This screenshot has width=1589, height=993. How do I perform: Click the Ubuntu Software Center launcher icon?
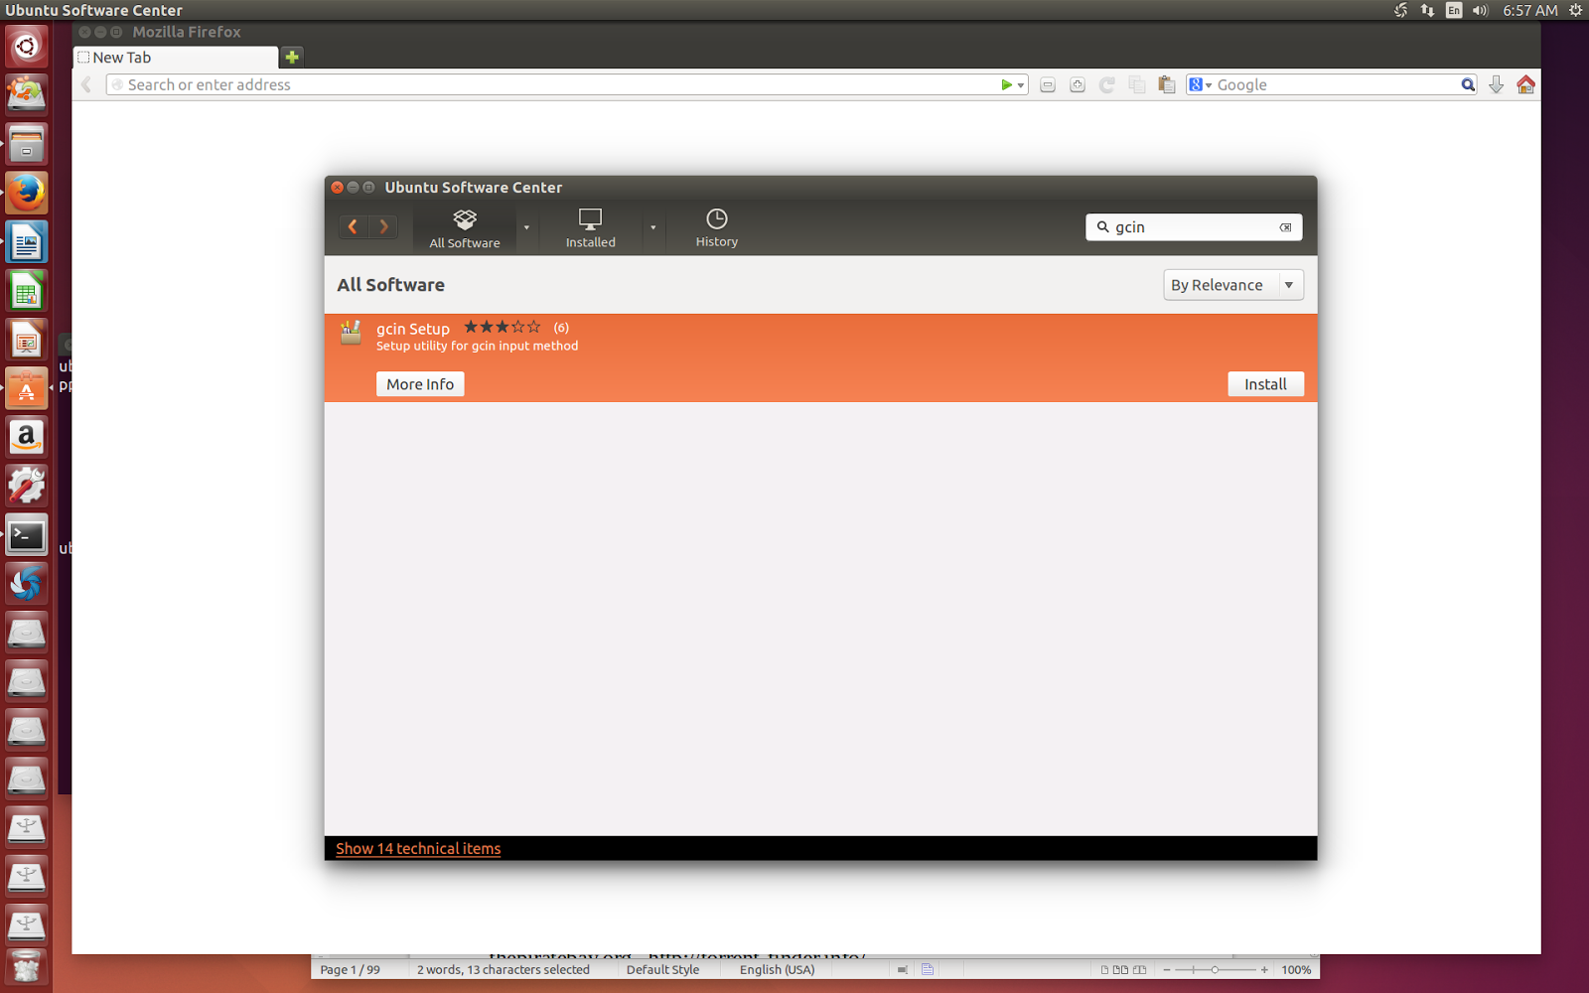click(27, 388)
